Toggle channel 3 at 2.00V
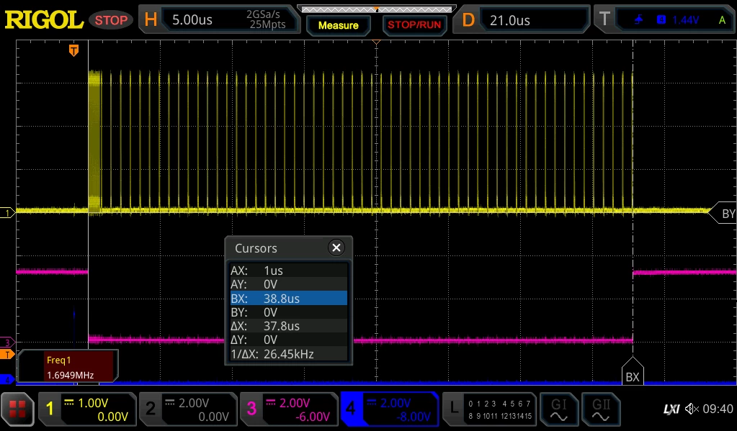Screen dimensions: 737x431 coord(289,409)
